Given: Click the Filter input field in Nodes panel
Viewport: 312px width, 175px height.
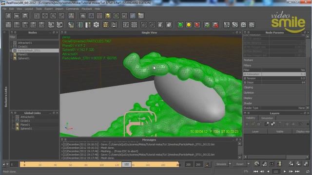Looking at the screenshot, I should 38,37.
